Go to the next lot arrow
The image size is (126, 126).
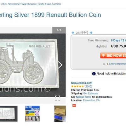pyautogui.click(x=91, y=32)
